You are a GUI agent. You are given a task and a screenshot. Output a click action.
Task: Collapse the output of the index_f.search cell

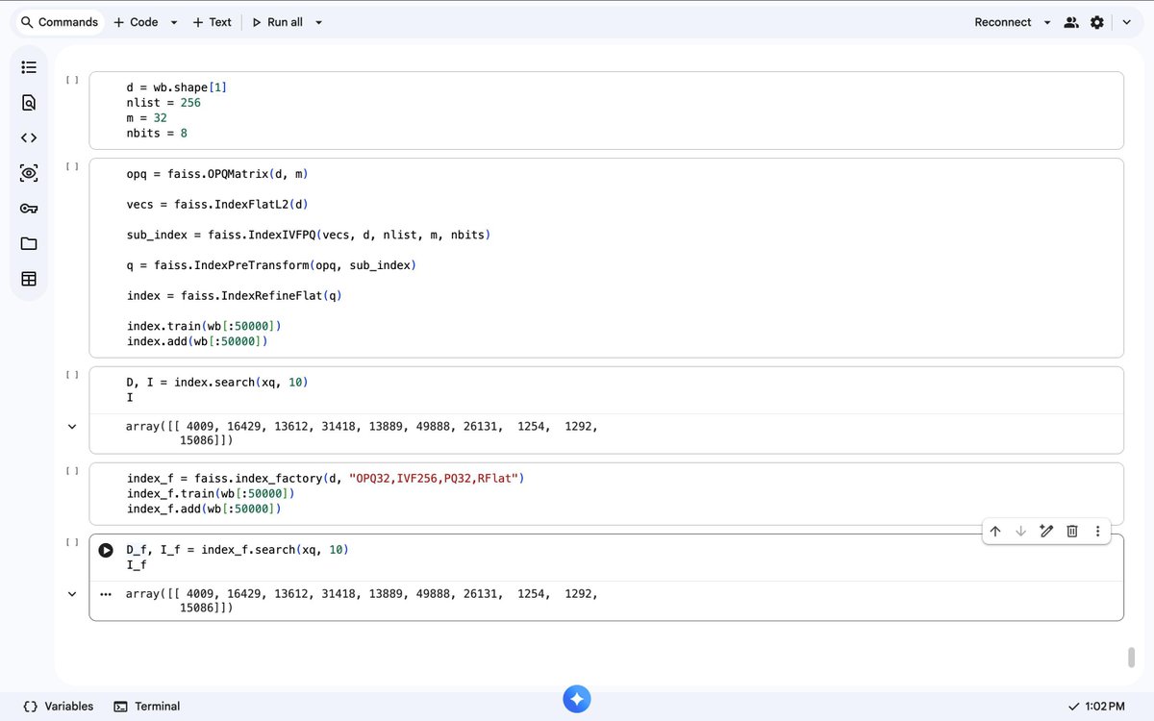72,594
